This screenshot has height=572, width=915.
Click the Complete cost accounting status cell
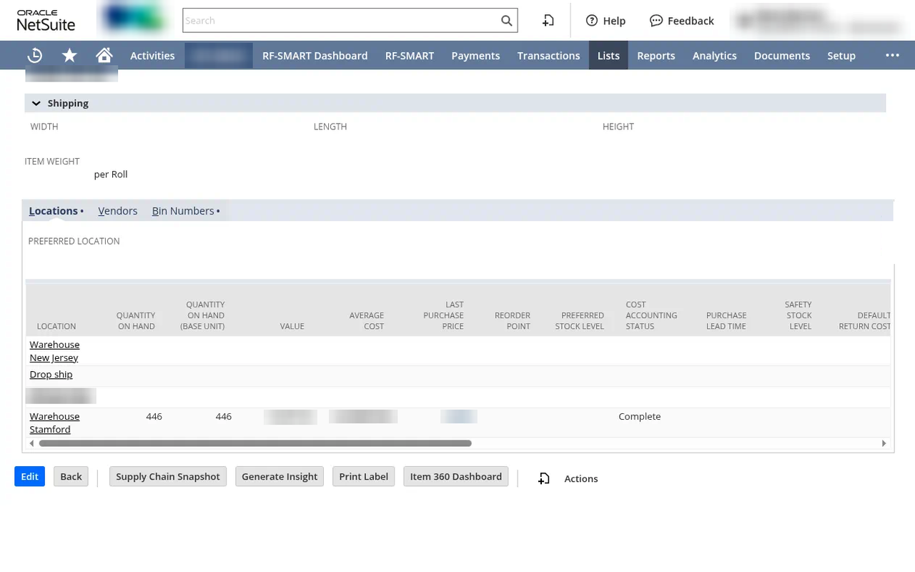pyautogui.click(x=640, y=416)
